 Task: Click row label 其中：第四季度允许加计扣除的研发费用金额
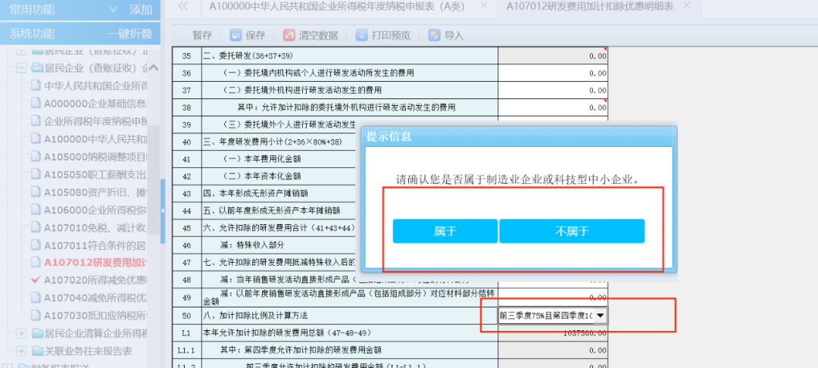tap(302, 350)
